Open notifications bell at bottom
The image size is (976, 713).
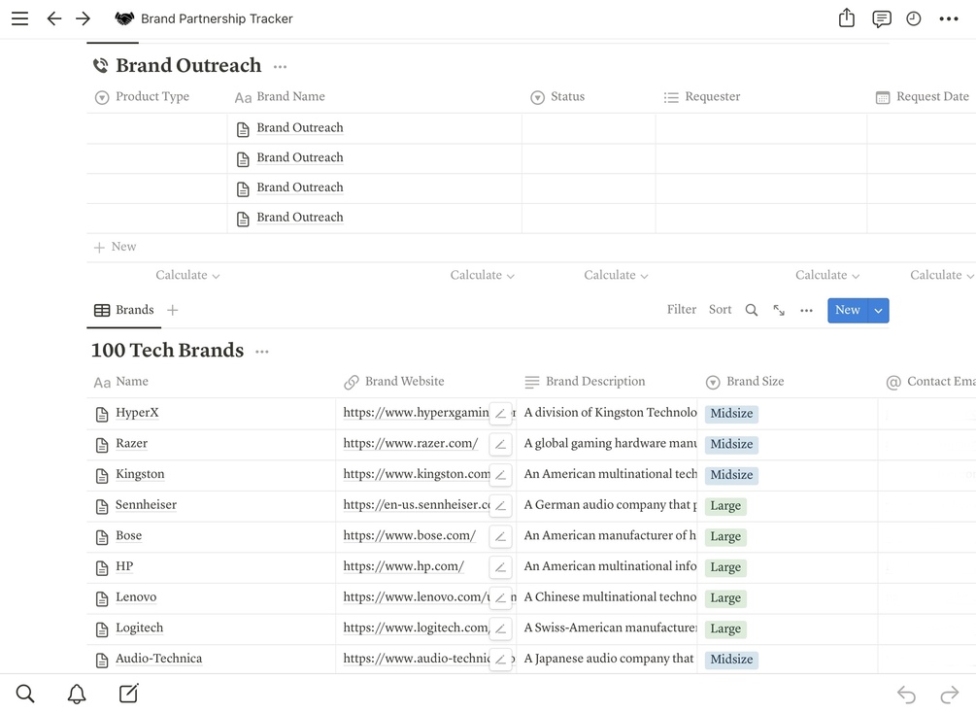click(77, 694)
